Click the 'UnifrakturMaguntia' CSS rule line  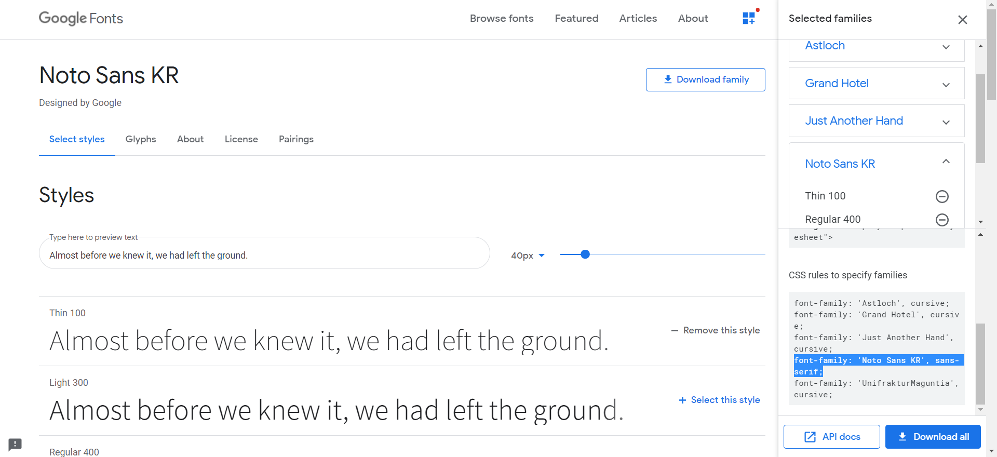click(x=876, y=389)
